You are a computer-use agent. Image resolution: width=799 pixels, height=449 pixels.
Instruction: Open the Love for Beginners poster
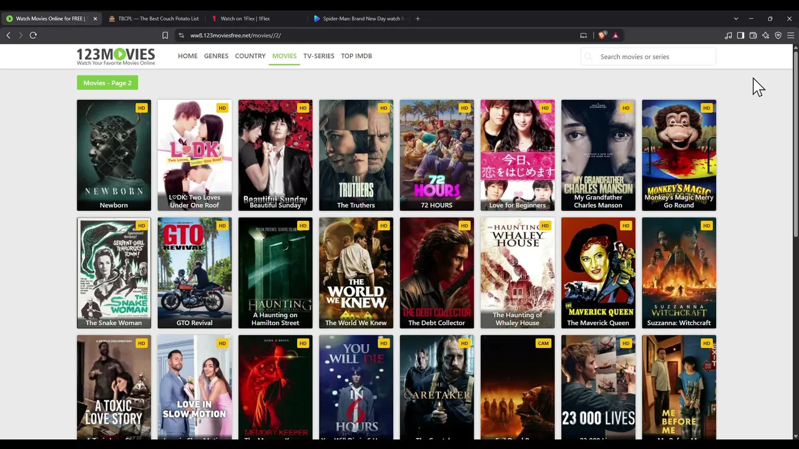click(x=517, y=155)
